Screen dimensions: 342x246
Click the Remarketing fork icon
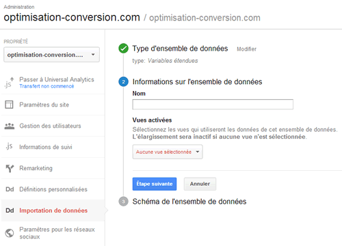10,168
